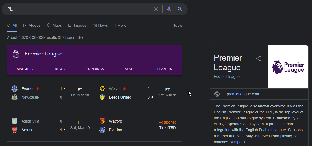Image resolution: width=312 pixels, height=146 pixels.
Task: Switch to the Standings tab
Action: tap(94, 69)
